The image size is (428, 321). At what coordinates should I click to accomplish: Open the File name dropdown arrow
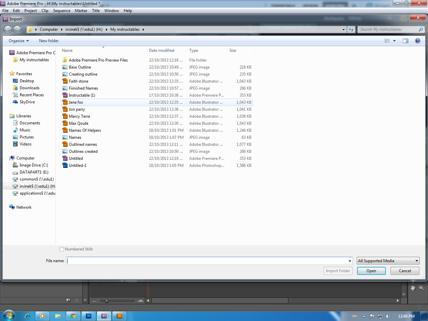tap(350, 260)
